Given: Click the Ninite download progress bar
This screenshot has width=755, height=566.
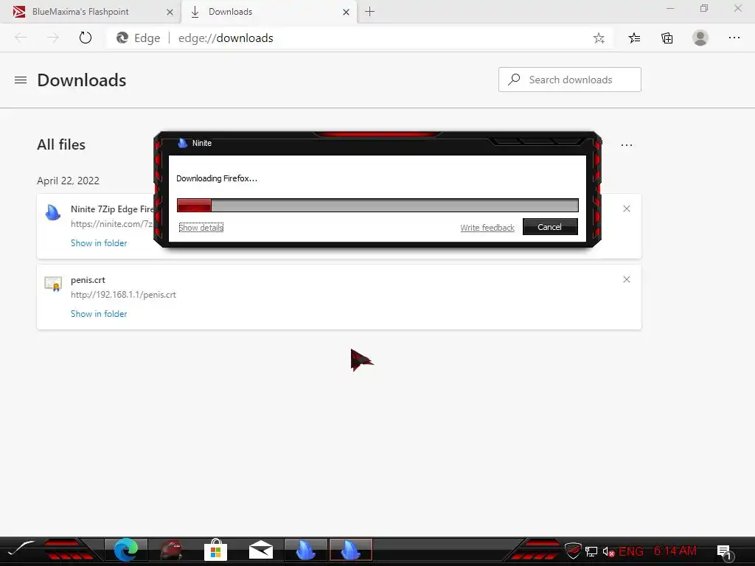Looking at the screenshot, I should coord(377,205).
